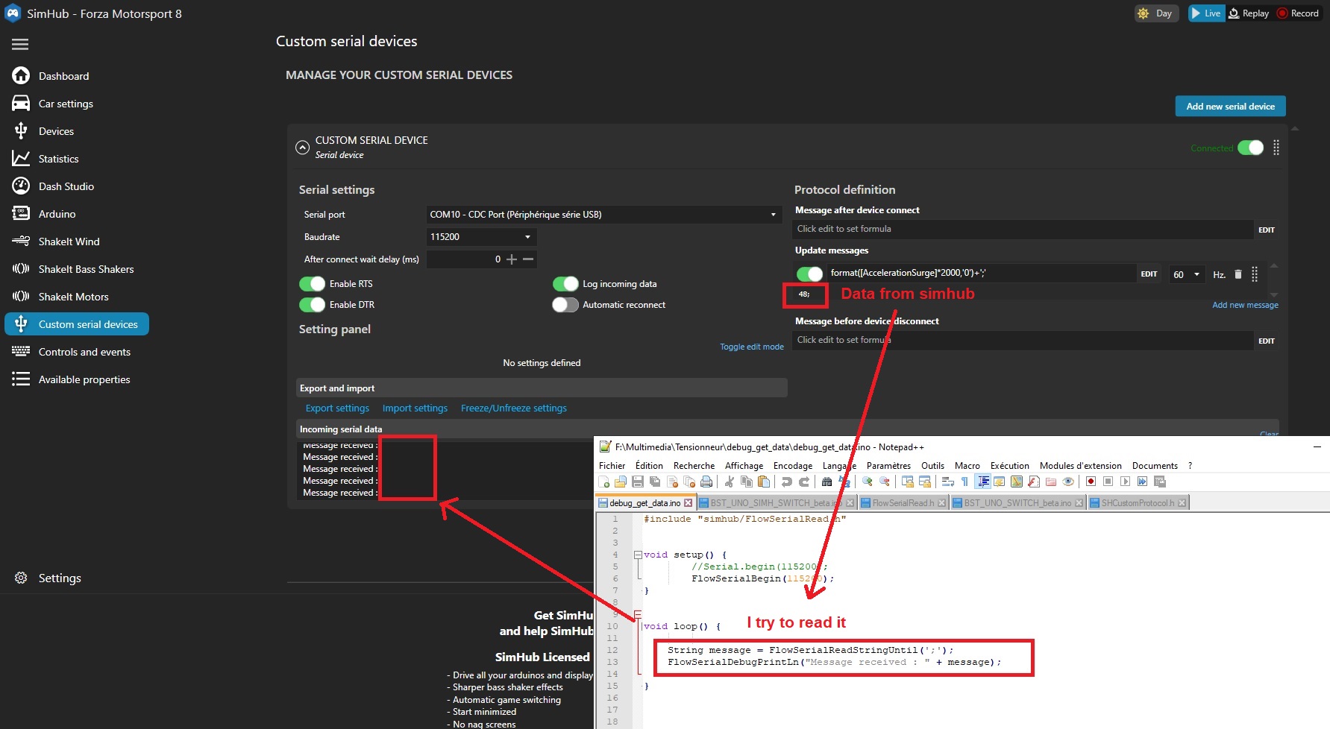Click the Save All icon in Notepad++
This screenshot has height=729, width=1330.
[x=655, y=482]
